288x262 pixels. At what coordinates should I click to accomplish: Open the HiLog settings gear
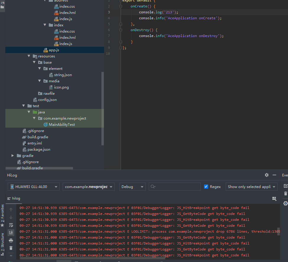(267, 175)
